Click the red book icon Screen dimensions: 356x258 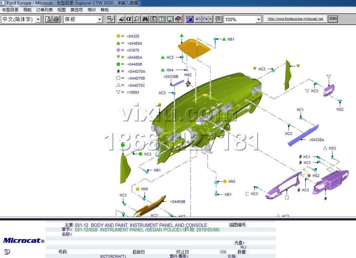[178, 19]
